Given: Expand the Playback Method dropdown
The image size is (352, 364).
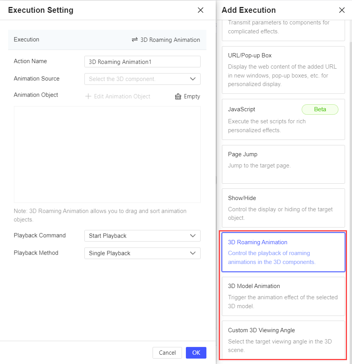Looking at the screenshot, I should coord(142,253).
